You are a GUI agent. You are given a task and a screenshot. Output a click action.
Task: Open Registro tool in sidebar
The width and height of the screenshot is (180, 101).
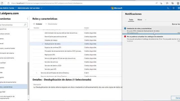click(x=14, y=77)
